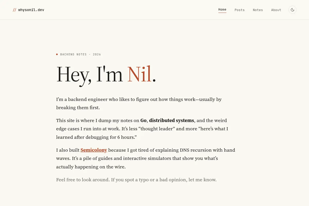The width and height of the screenshot is (309, 206).
Task: Click the 2026 text in the eyebrow label
Action: pos(97,54)
